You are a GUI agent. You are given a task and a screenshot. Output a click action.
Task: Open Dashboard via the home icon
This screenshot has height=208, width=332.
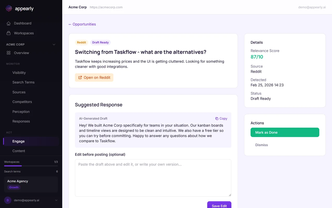tap(9, 23)
